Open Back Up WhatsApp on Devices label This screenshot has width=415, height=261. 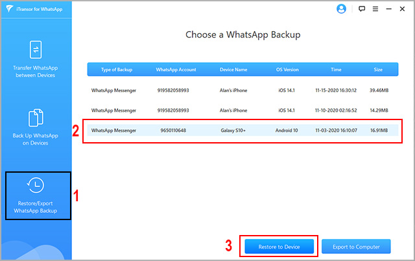point(36,139)
